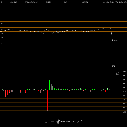Viewport: 127px width, 127px height.
Task: Click the MR axis label 80
Action: [x=124, y=75]
